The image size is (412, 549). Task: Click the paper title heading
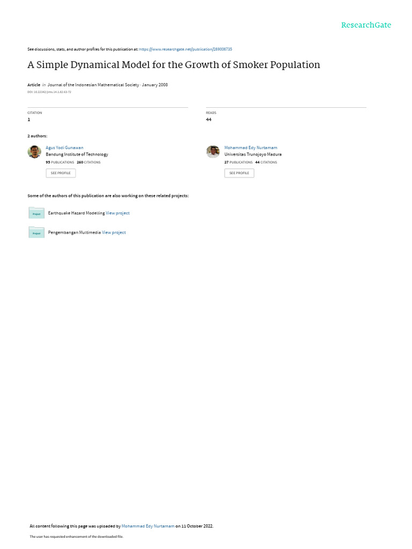[x=174, y=65]
